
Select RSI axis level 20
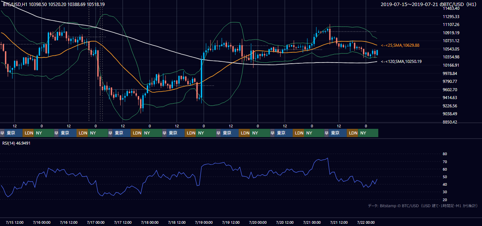[445, 200]
